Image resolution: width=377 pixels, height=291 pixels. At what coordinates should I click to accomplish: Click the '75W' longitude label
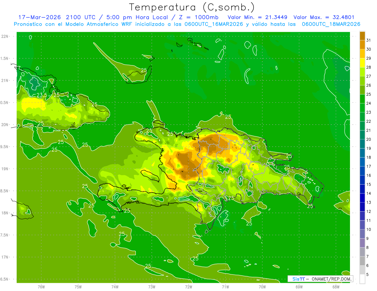tap(78, 287)
